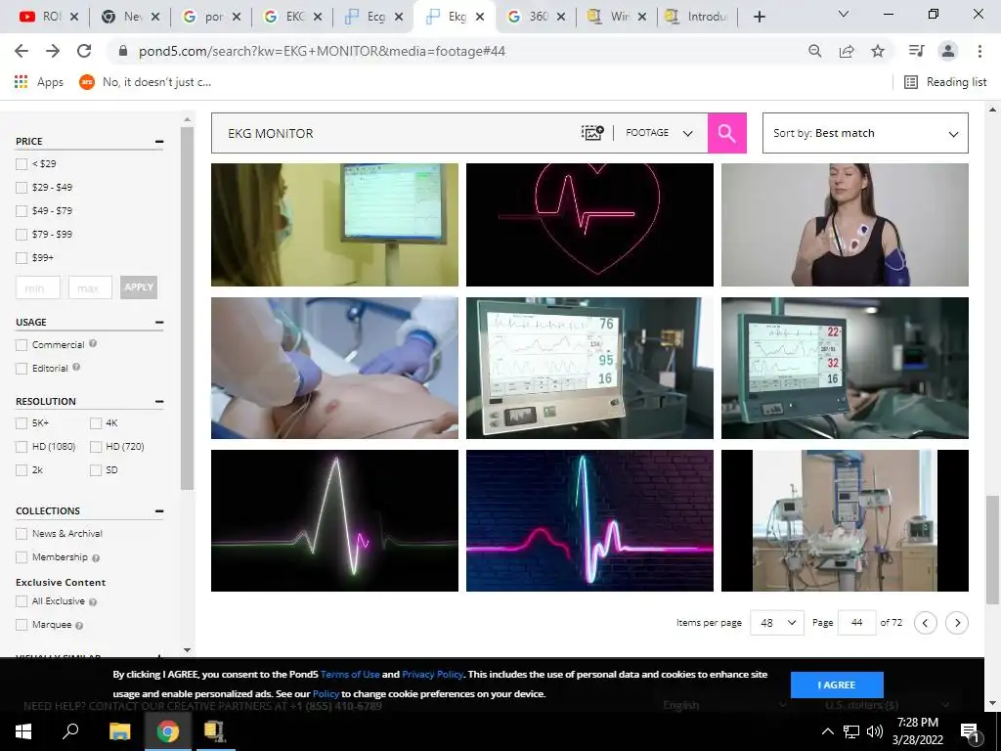Collapse the COLLECTIONS filter section

tap(159, 510)
